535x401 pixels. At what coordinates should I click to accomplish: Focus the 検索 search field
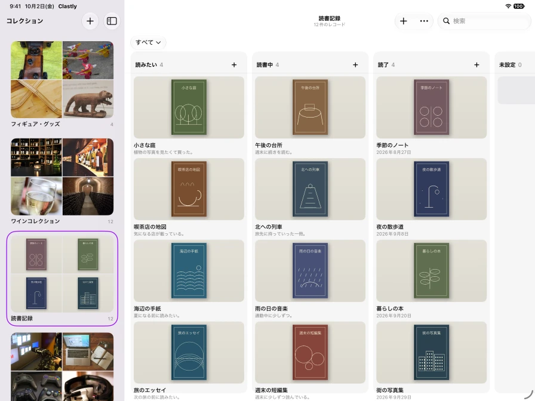pyautogui.click(x=484, y=21)
